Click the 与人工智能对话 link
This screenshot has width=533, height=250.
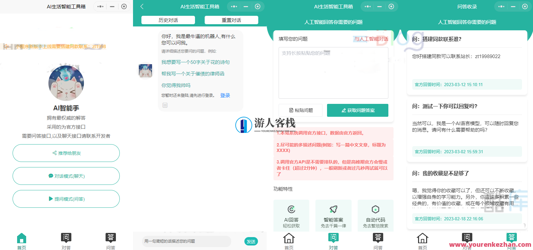pyautogui.click(x=371, y=39)
